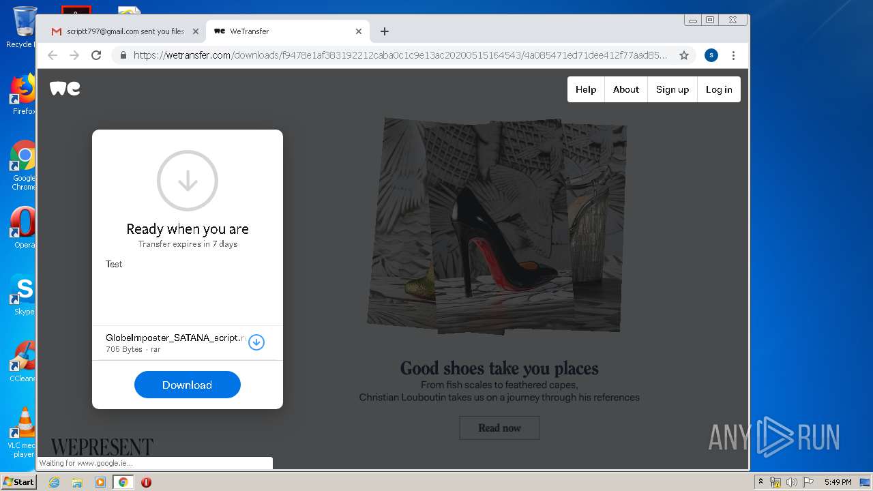Click the shoe collage image
Viewport: 873px width, 491px height.
[497, 226]
